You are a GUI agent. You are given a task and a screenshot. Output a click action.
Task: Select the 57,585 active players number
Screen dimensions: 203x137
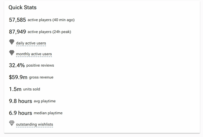point(17,20)
